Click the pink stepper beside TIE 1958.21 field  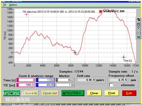17,85
